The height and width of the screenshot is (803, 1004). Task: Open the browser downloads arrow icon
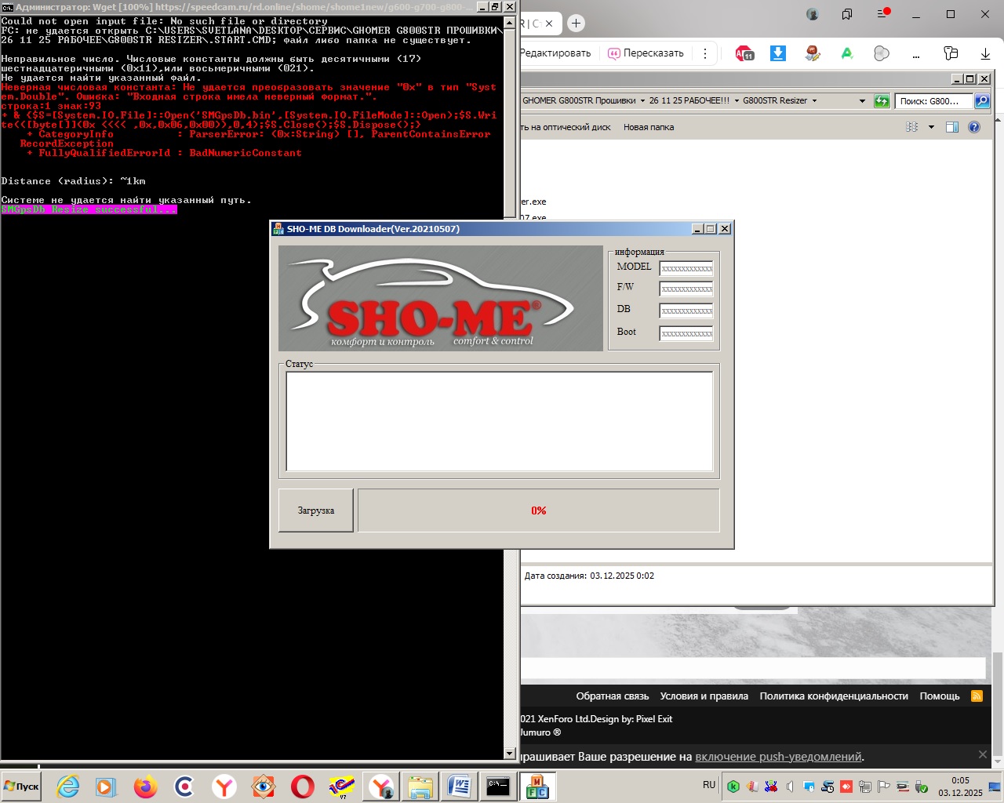(x=985, y=53)
